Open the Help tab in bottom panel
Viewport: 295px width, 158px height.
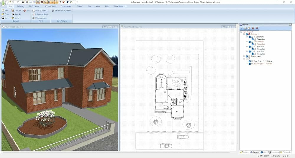pos(264,152)
